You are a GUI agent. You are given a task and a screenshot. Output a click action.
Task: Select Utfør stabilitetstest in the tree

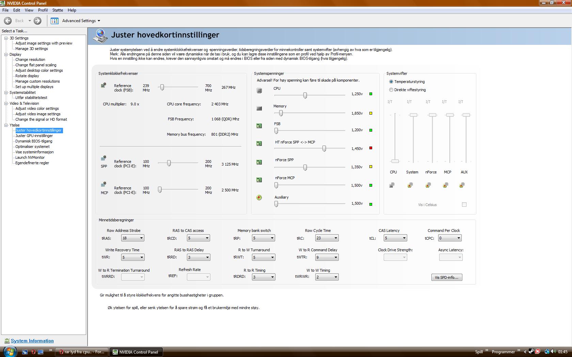pos(31,98)
